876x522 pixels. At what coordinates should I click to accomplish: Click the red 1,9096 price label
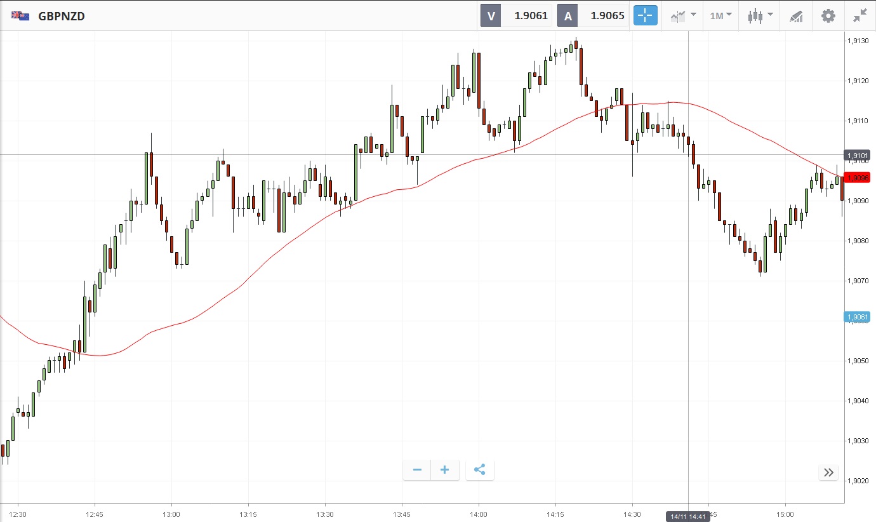(857, 178)
